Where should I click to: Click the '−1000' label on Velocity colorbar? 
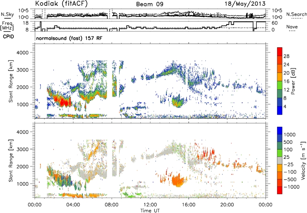tap(291, 187)
